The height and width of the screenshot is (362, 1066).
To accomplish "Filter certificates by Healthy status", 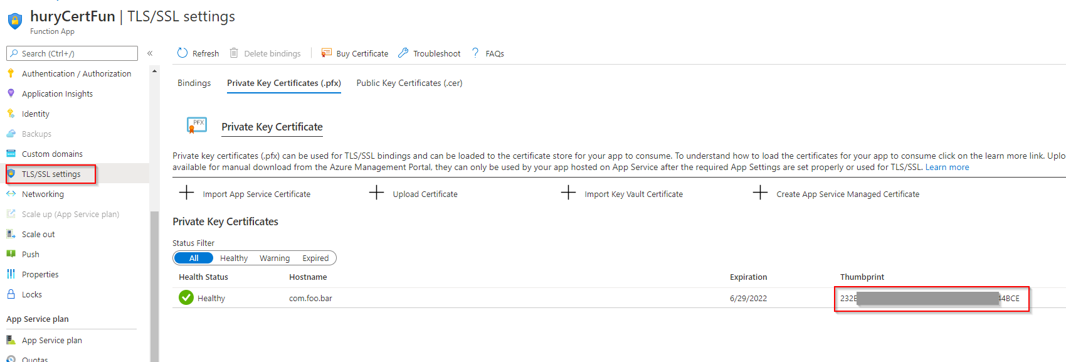I will (x=234, y=258).
